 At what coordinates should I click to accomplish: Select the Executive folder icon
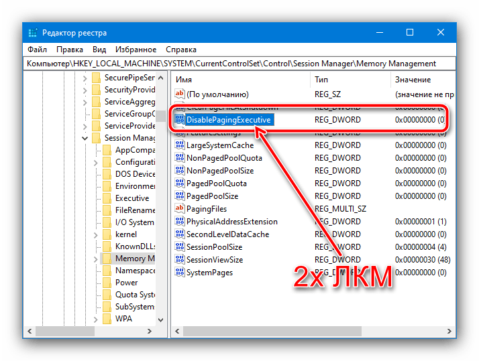tap(107, 198)
